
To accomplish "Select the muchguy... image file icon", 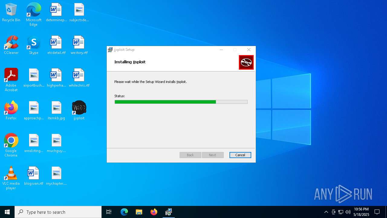I will coord(56,144).
